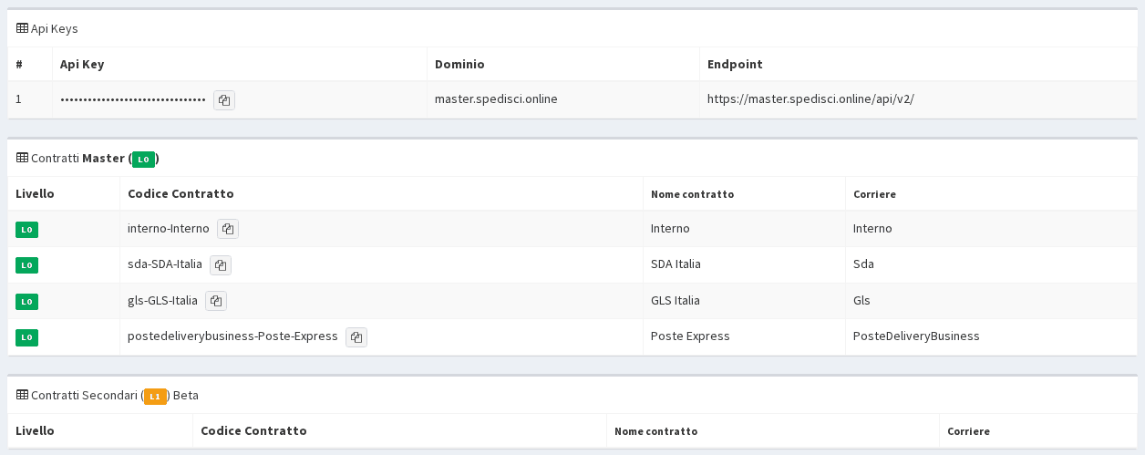Select the interno-Interno code text
1145x455 pixels.
coord(169,228)
